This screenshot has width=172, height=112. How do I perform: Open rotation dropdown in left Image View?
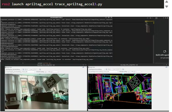tap(55, 72)
